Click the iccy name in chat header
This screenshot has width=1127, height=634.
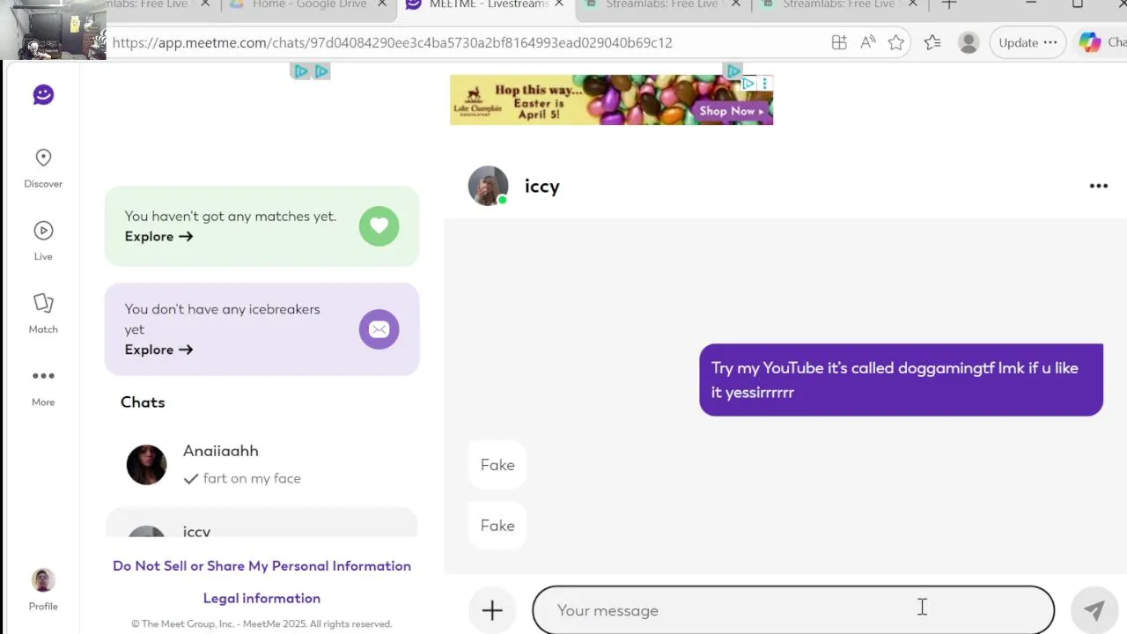click(x=541, y=187)
